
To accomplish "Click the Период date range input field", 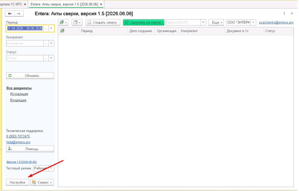I will click(25, 28).
